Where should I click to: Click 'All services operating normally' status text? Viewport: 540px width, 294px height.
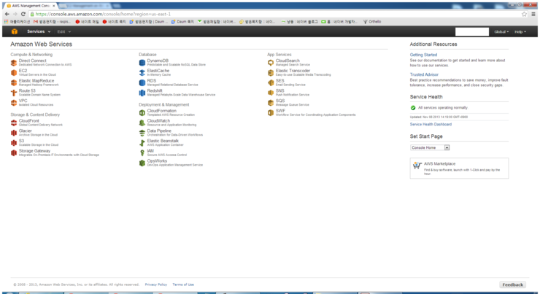(443, 108)
